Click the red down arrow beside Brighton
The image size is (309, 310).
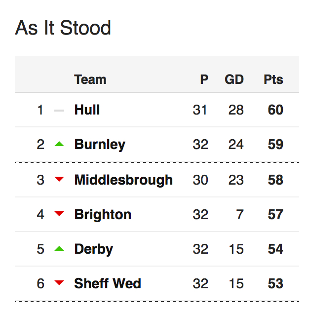[x=59, y=214]
